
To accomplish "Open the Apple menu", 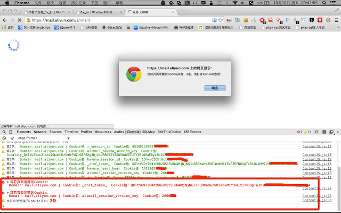I will [7, 3].
